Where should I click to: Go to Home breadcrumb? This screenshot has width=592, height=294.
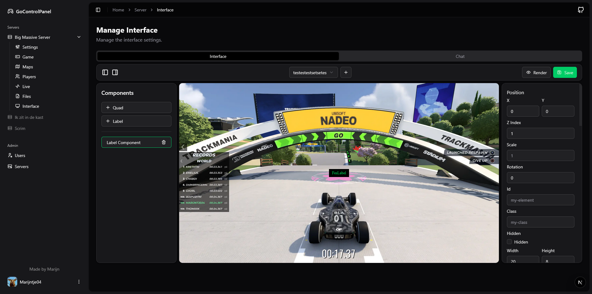(x=118, y=10)
